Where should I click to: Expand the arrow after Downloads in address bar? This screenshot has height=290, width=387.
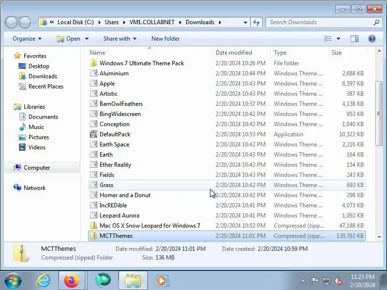pyautogui.click(x=220, y=22)
